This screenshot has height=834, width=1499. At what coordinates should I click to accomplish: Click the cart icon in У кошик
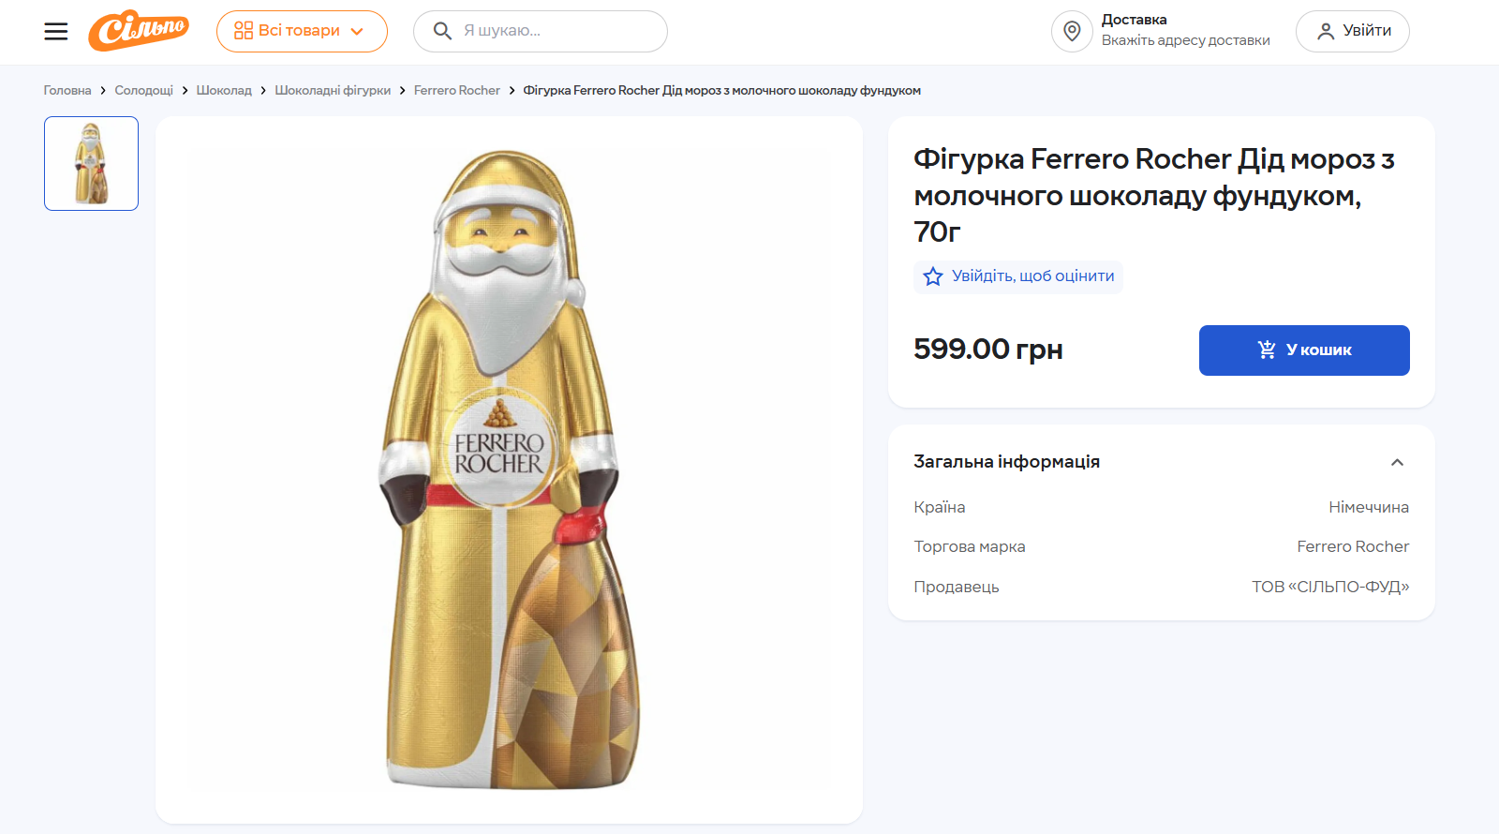click(x=1267, y=350)
